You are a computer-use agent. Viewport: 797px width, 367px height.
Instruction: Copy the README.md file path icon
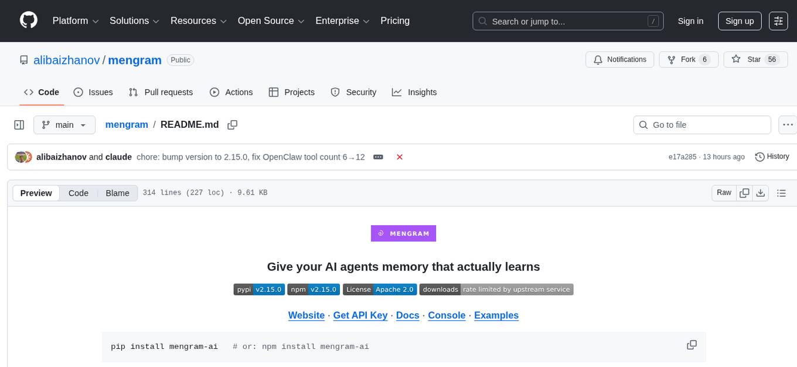[x=232, y=124]
